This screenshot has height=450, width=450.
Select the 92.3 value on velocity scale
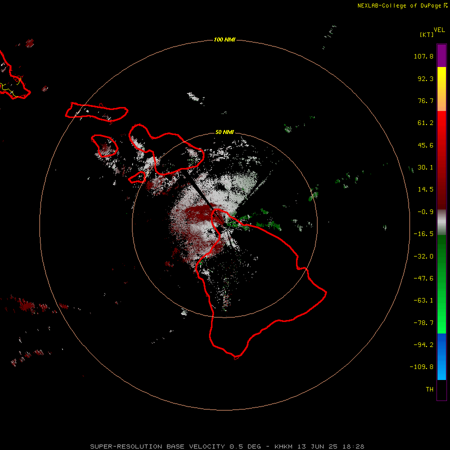coord(425,78)
